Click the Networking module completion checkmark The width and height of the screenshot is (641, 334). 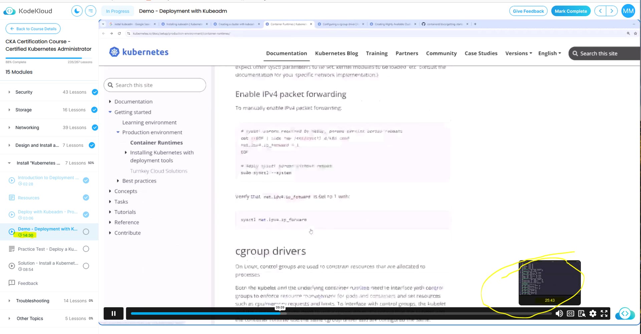click(x=95, y=127)
